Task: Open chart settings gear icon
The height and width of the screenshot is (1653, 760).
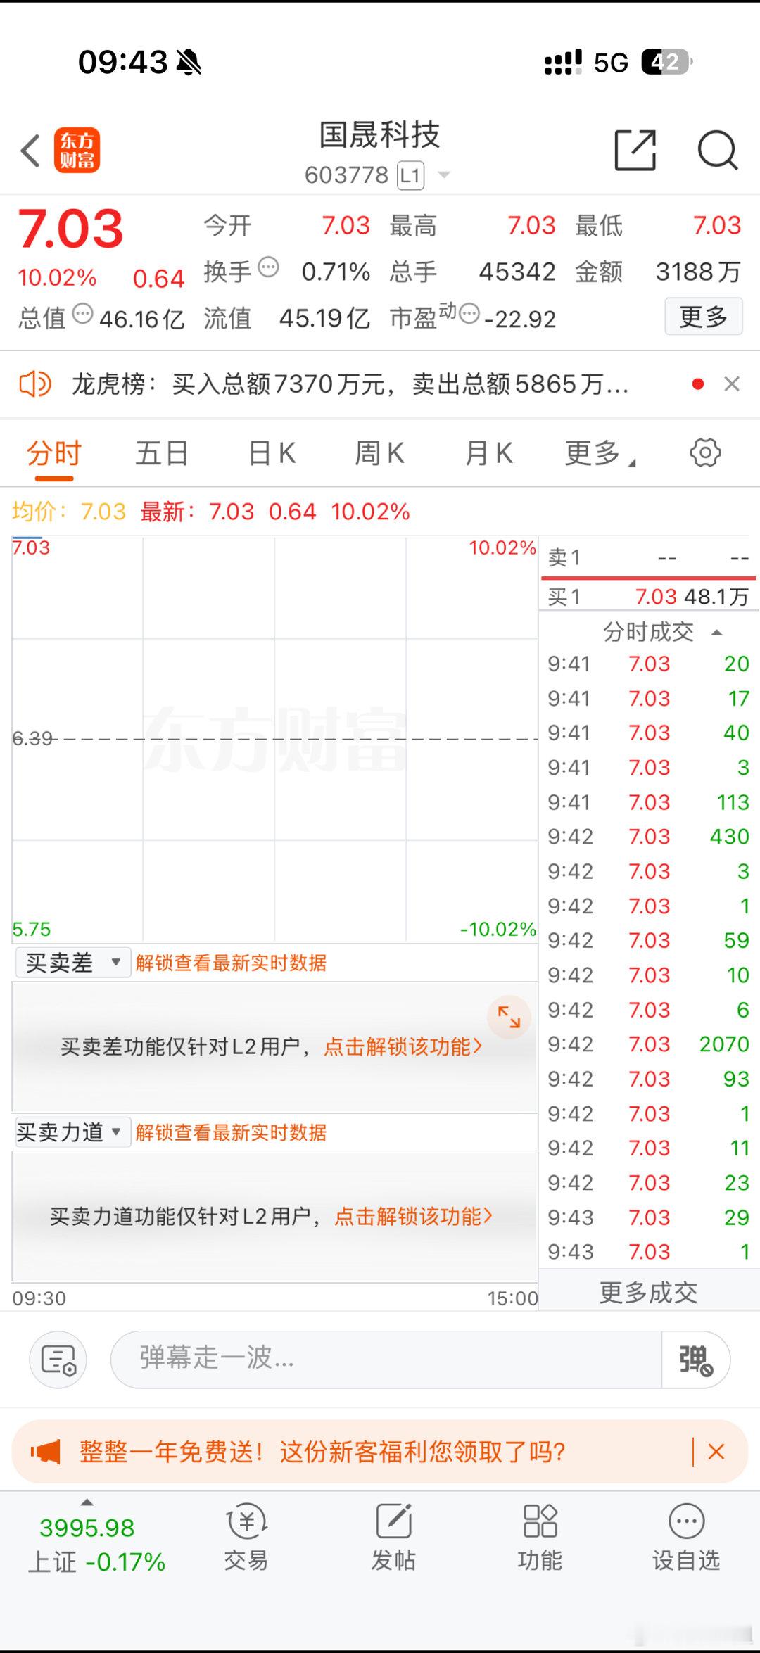Action: [x=705, y=452]
